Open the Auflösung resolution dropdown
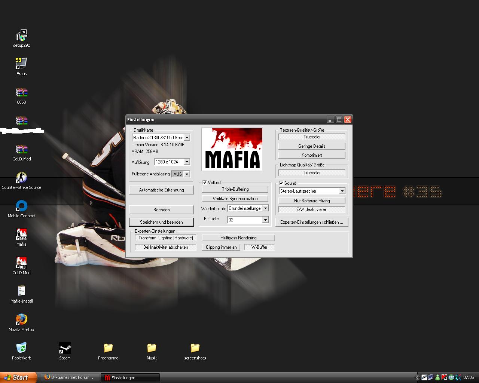 pos(172,162)
